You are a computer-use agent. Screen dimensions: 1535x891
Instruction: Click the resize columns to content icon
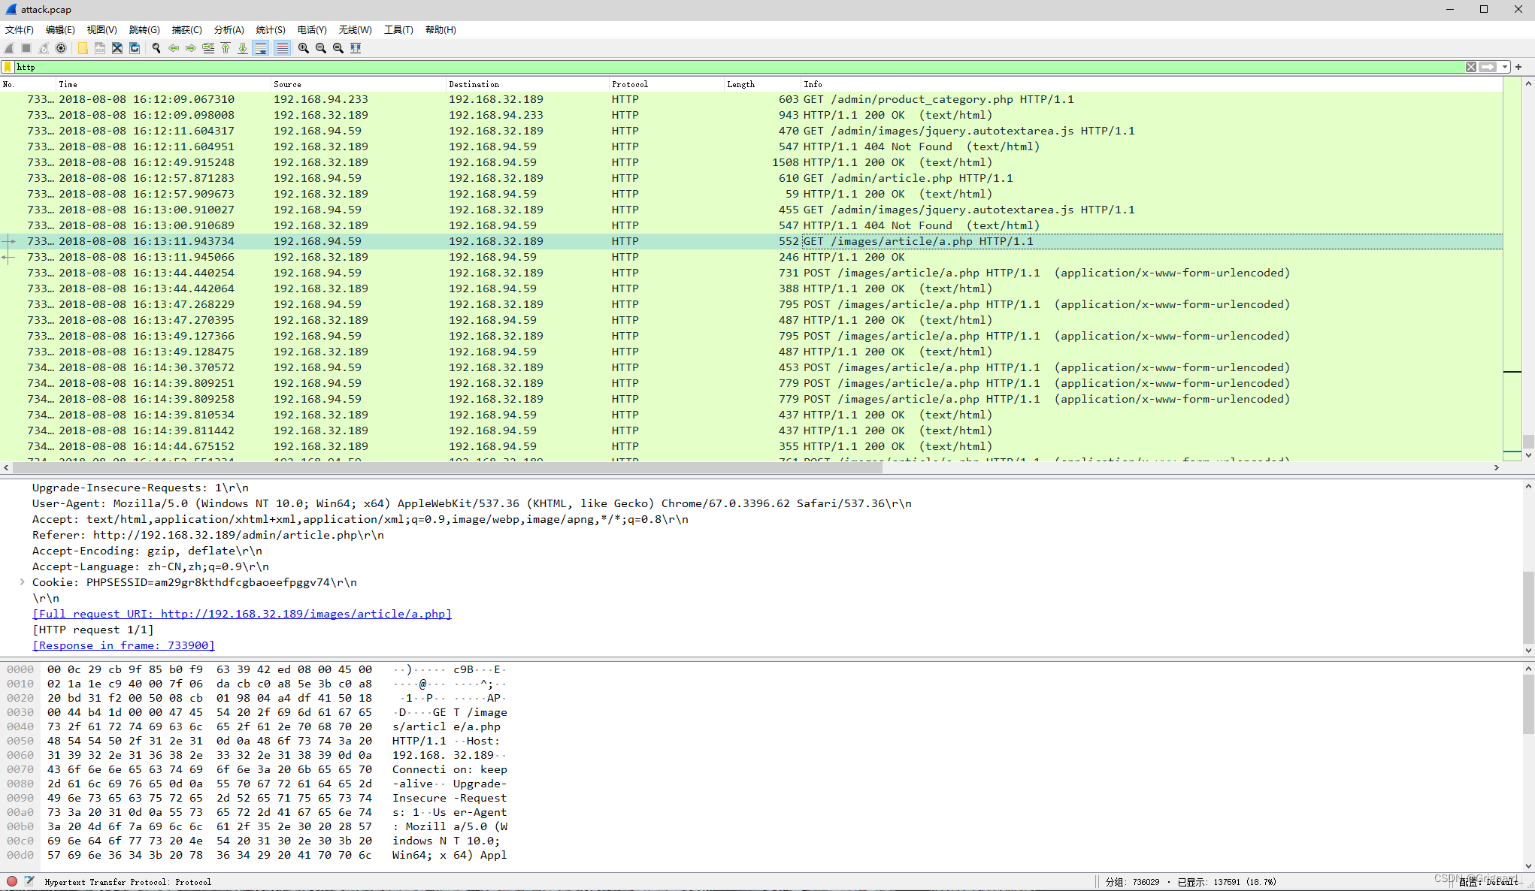click(x=356, y=48)
